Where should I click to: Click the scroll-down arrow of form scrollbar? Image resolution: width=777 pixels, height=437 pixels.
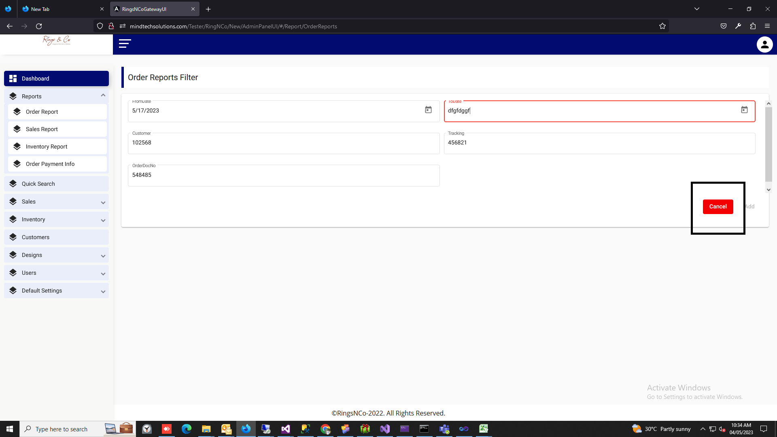769,190
